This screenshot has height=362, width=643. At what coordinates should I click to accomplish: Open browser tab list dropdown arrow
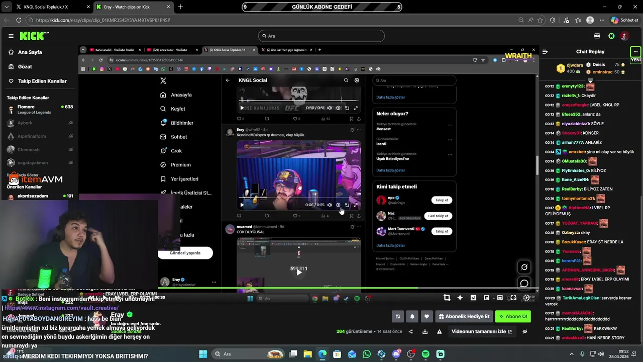pyautogui.click(x=6, y=7)
